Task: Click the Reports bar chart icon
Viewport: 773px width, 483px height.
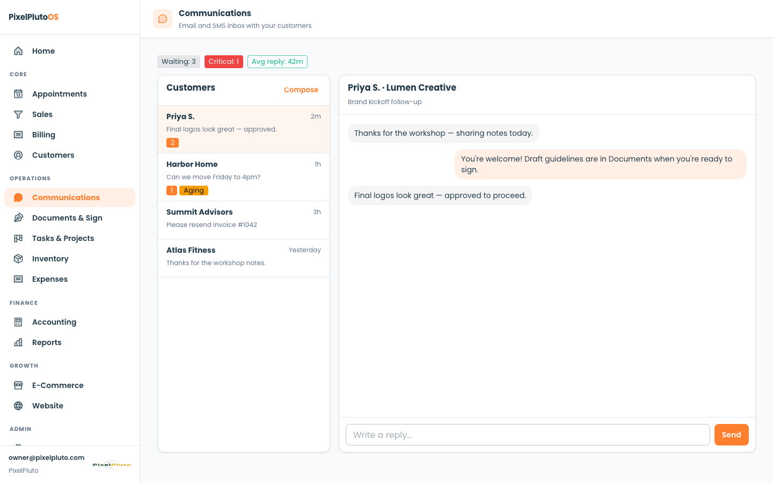Action: click(x=18, y=342)
